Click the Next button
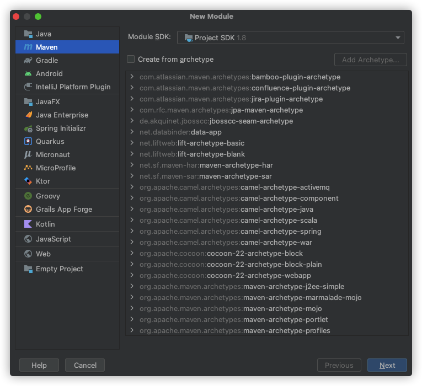This screenshot has height=386, width=422. click(387, 365)
